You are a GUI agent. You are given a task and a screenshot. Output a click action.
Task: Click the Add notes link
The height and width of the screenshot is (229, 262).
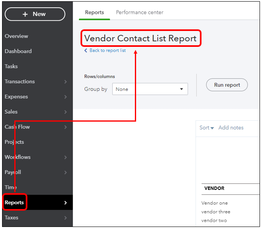click(x=231, y=128)
